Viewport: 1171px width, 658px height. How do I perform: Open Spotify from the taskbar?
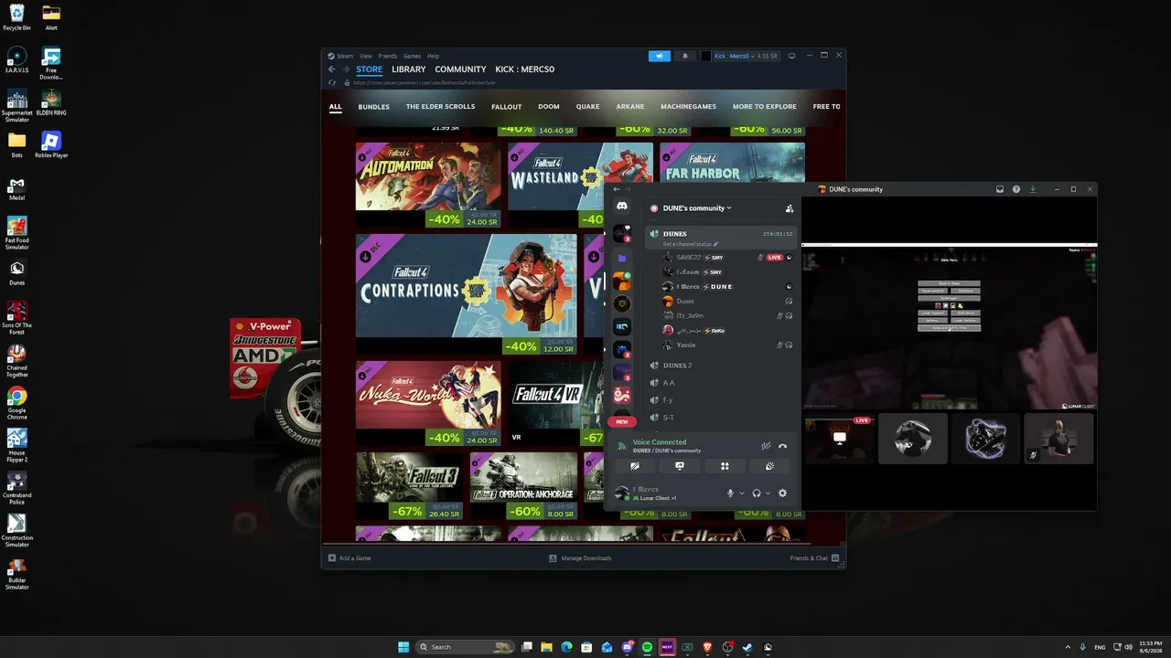pyautogui.click(x=647, y=647)
